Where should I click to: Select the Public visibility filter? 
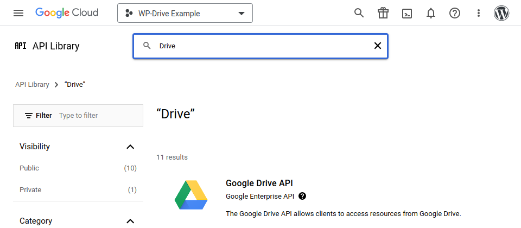29,168
